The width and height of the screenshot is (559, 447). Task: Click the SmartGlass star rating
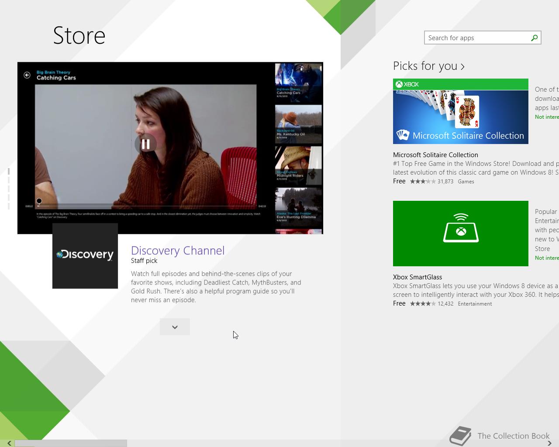(422, 304)
